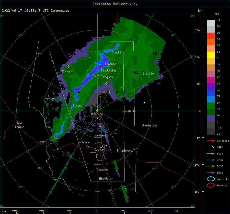Select the Olds label
The image size is (230, 214).
(x=97, y=106)
